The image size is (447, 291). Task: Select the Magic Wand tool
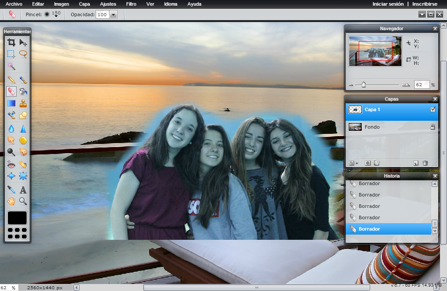click(11, 66)
